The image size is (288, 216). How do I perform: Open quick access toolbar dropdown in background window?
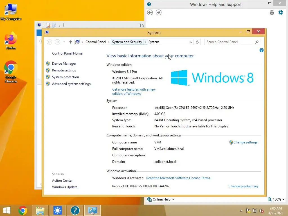60,26
